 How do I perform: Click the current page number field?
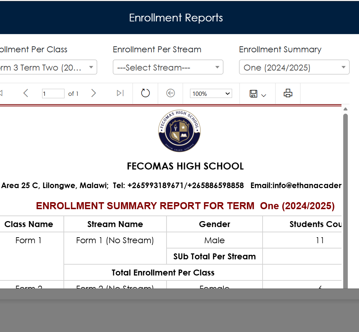click(x=53, y=94)
